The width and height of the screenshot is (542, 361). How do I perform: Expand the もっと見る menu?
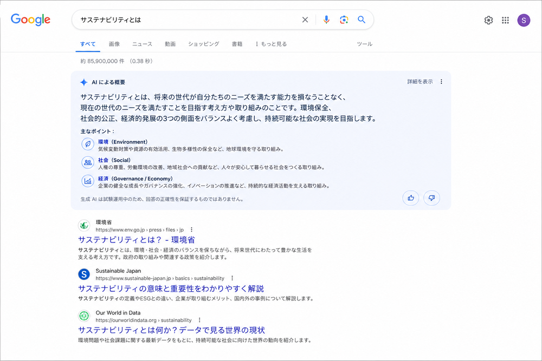click(x=271, y=44)
